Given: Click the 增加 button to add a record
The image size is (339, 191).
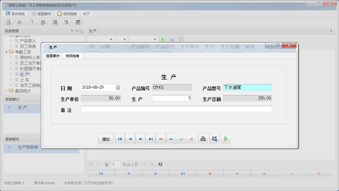Looking at the screenshot, I should pyautogui.click(x=106, y=139).
